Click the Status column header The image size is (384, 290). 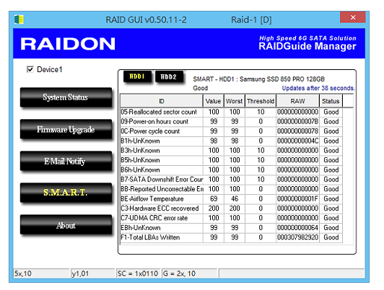point(331,101)
